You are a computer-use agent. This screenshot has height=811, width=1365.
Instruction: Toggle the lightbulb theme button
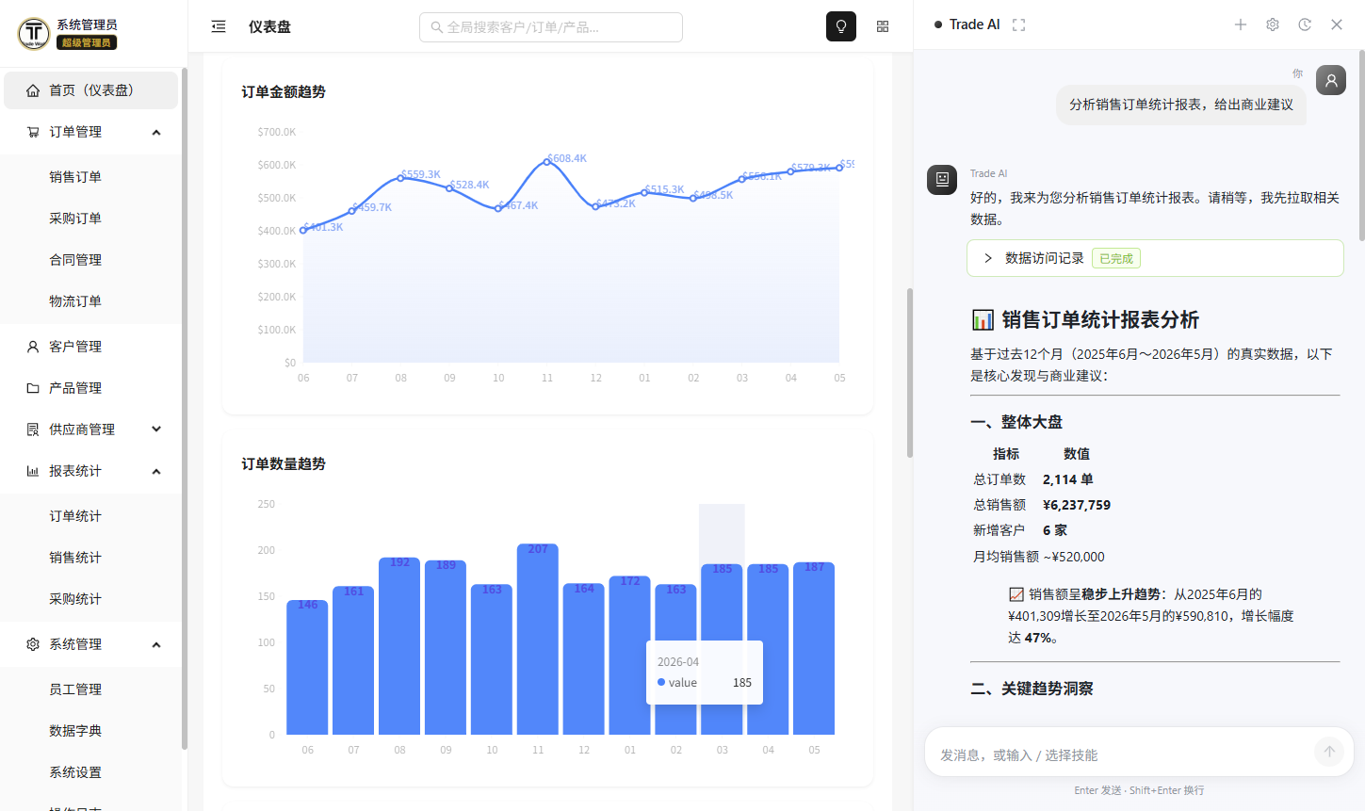841,26
